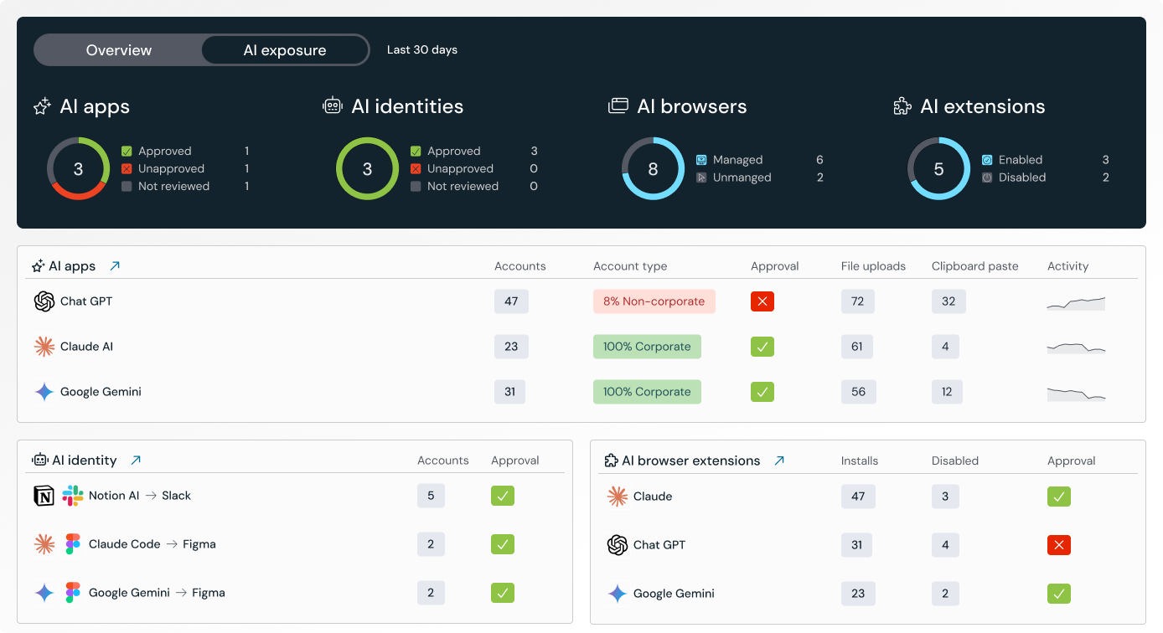Click Chat GPT's activity sparkline chart
This screenshot has height=633, width=1163.
point(1075,302)
